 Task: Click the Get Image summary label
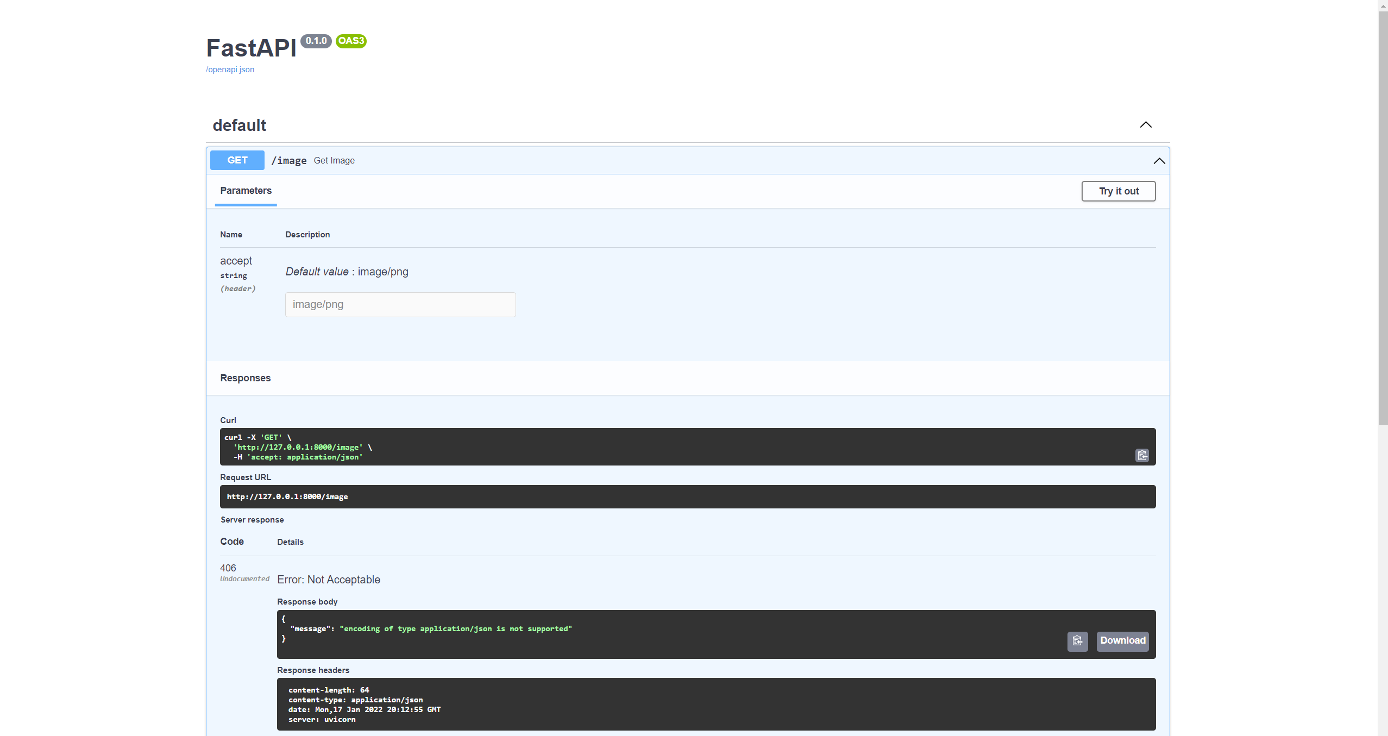334,160
